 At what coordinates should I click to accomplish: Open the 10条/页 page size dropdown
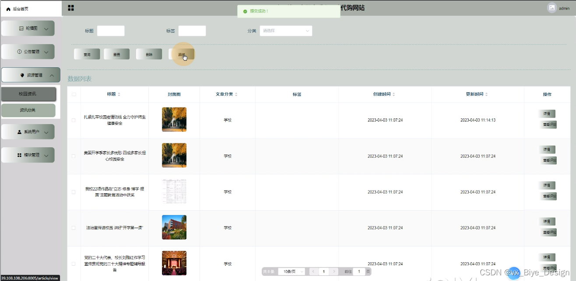[x=292, y=271]
